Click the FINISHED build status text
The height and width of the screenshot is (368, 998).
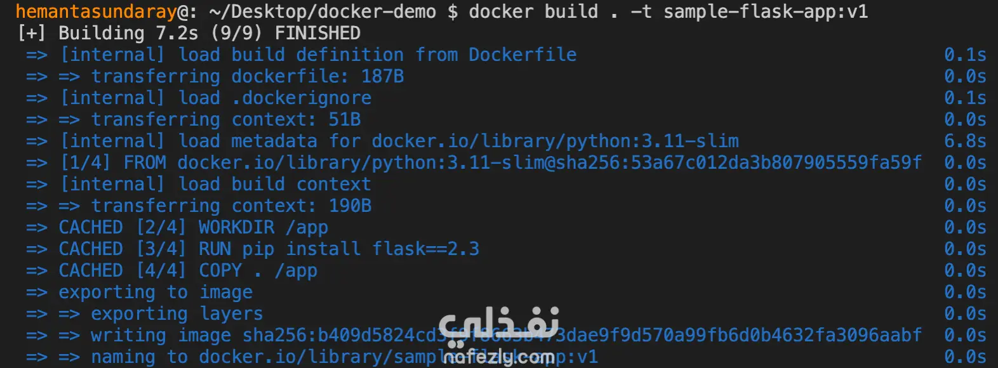317,33
